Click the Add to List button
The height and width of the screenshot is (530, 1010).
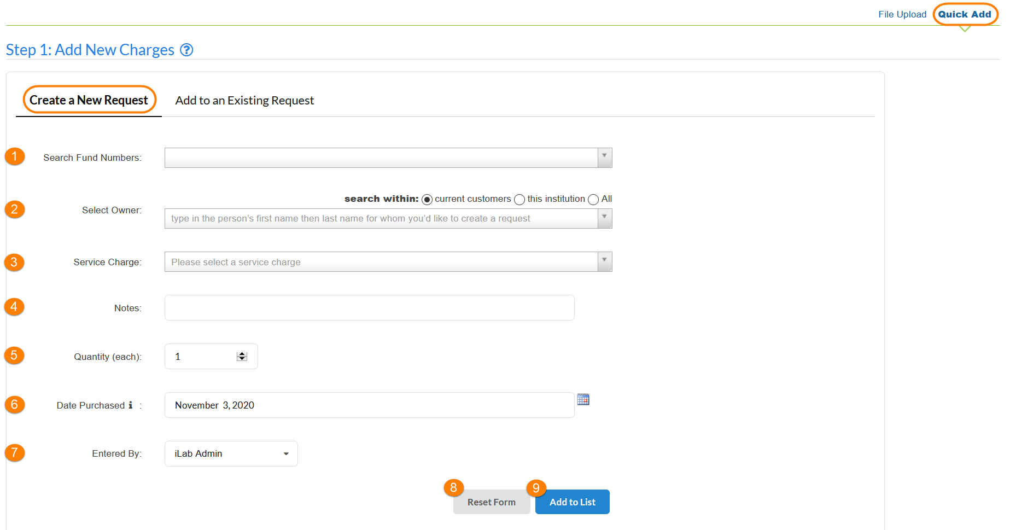[x=572, y=502]
